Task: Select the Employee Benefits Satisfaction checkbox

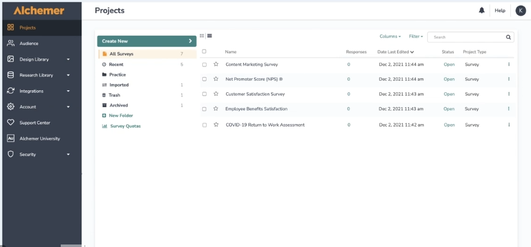Action: [204, 109]
